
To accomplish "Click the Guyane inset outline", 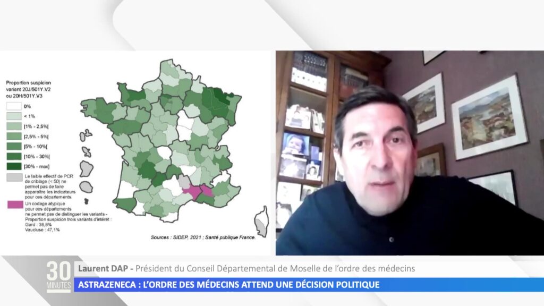I will click(x=86, y=168).
